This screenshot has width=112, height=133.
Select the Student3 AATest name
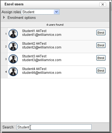coord(34,56)
